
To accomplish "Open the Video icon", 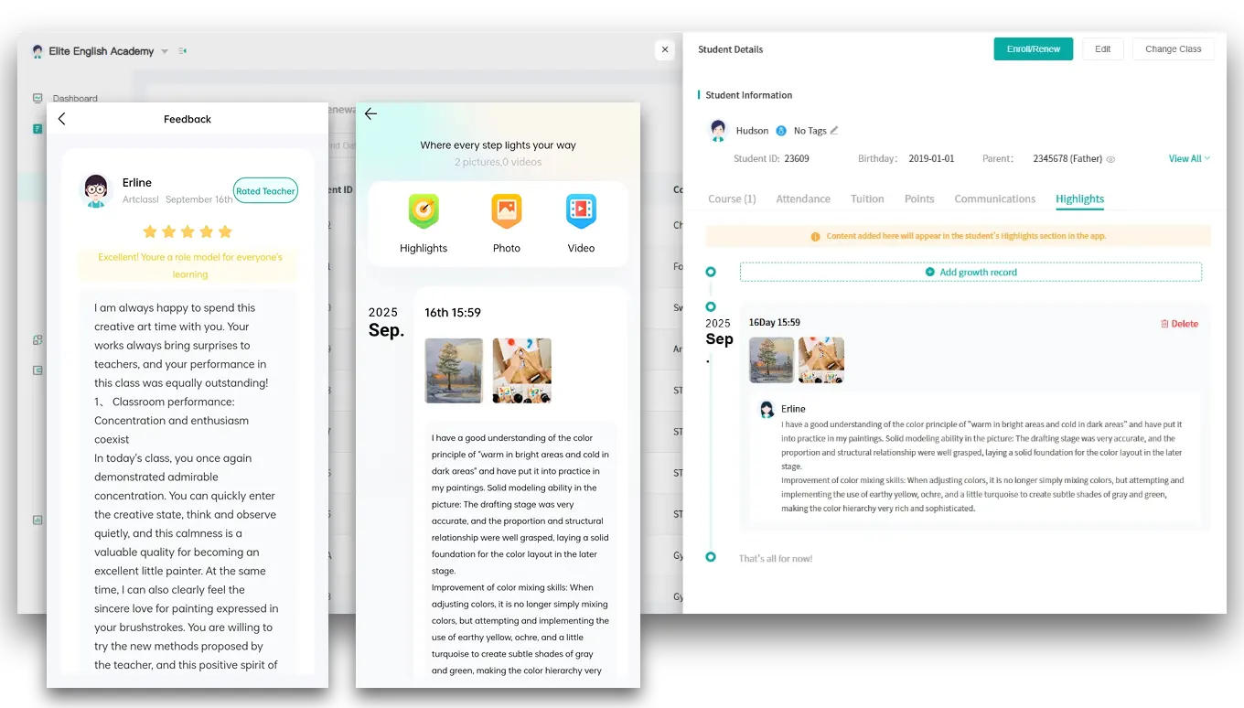I will click(x=581, y=212).
